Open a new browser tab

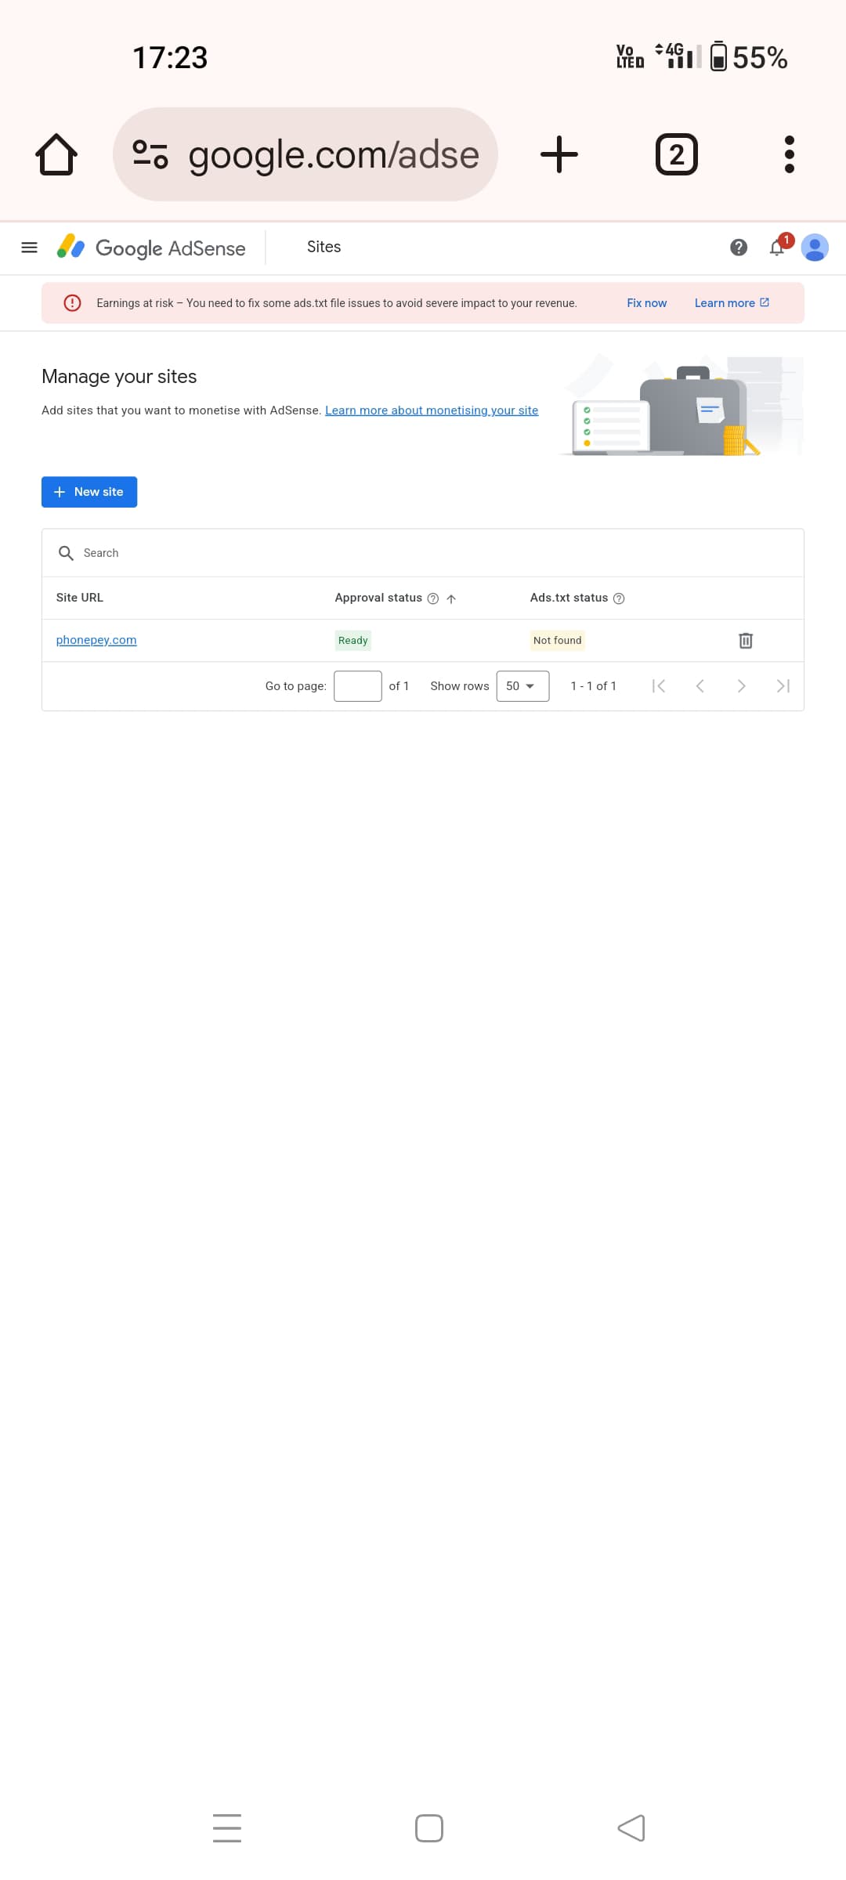[559, 154]
